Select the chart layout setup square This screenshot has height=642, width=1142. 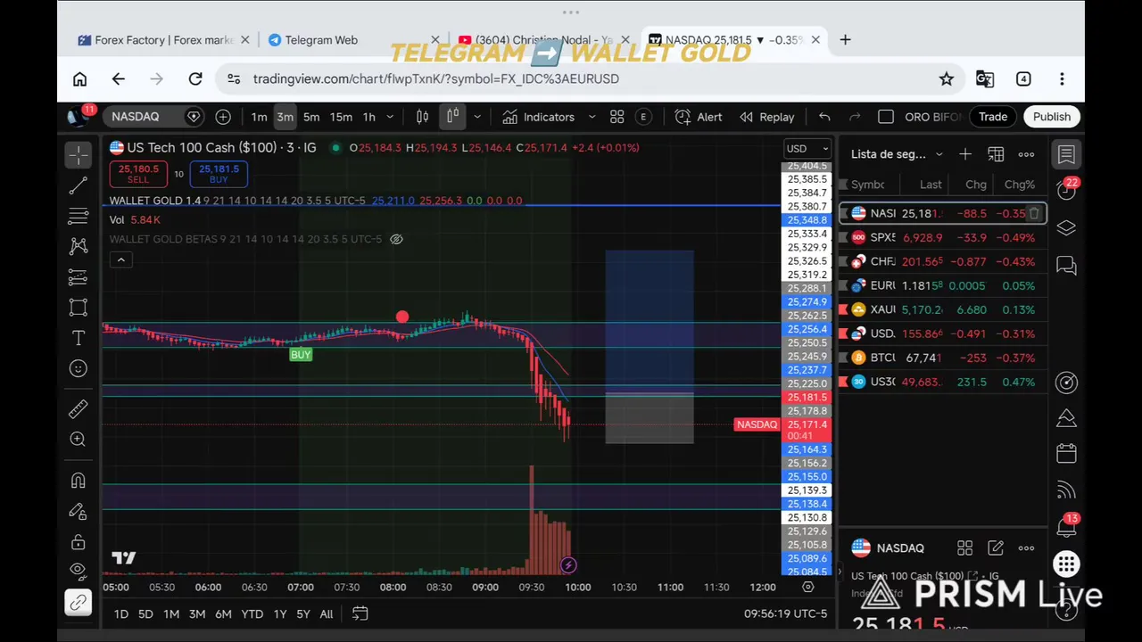click(x=886, y=117)
